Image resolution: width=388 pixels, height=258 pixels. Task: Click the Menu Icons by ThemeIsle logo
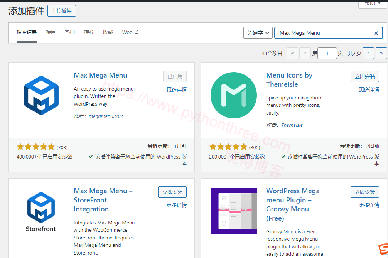click(x=233, y=94)
